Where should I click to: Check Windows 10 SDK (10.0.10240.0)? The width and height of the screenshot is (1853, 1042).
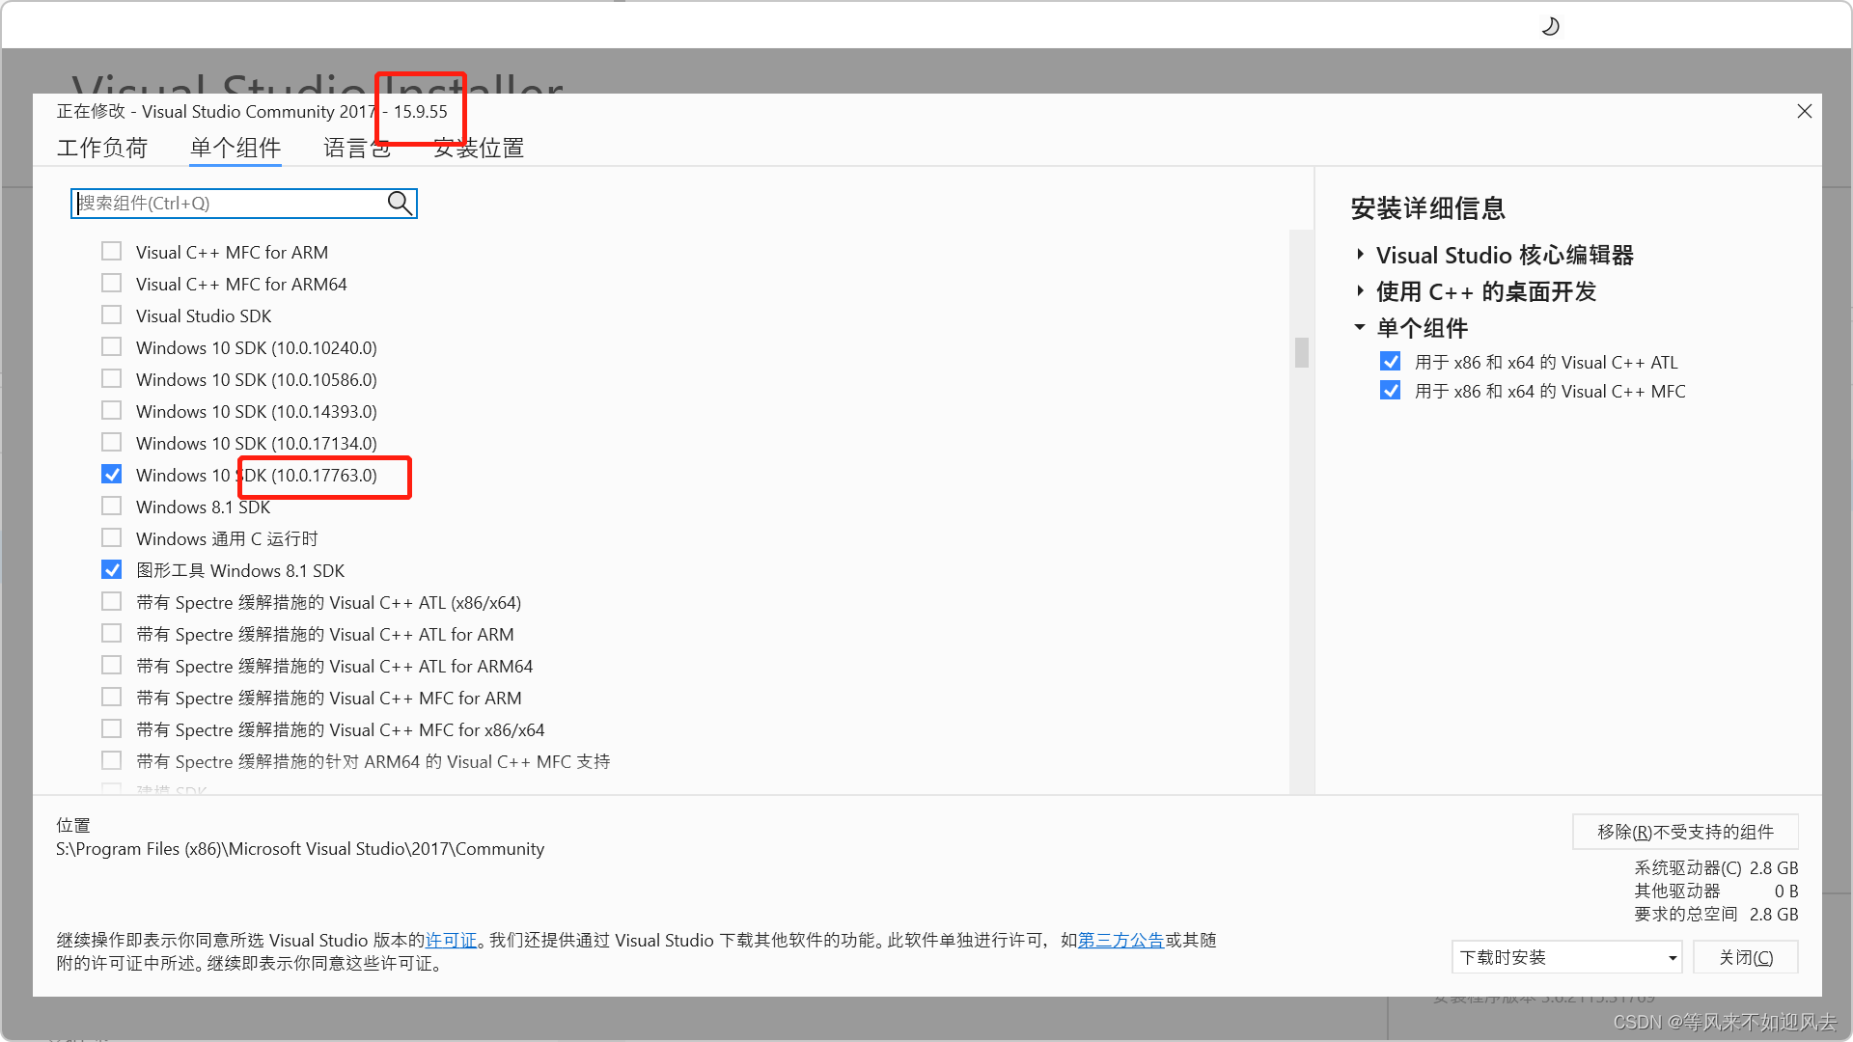[x=112, y=347]
